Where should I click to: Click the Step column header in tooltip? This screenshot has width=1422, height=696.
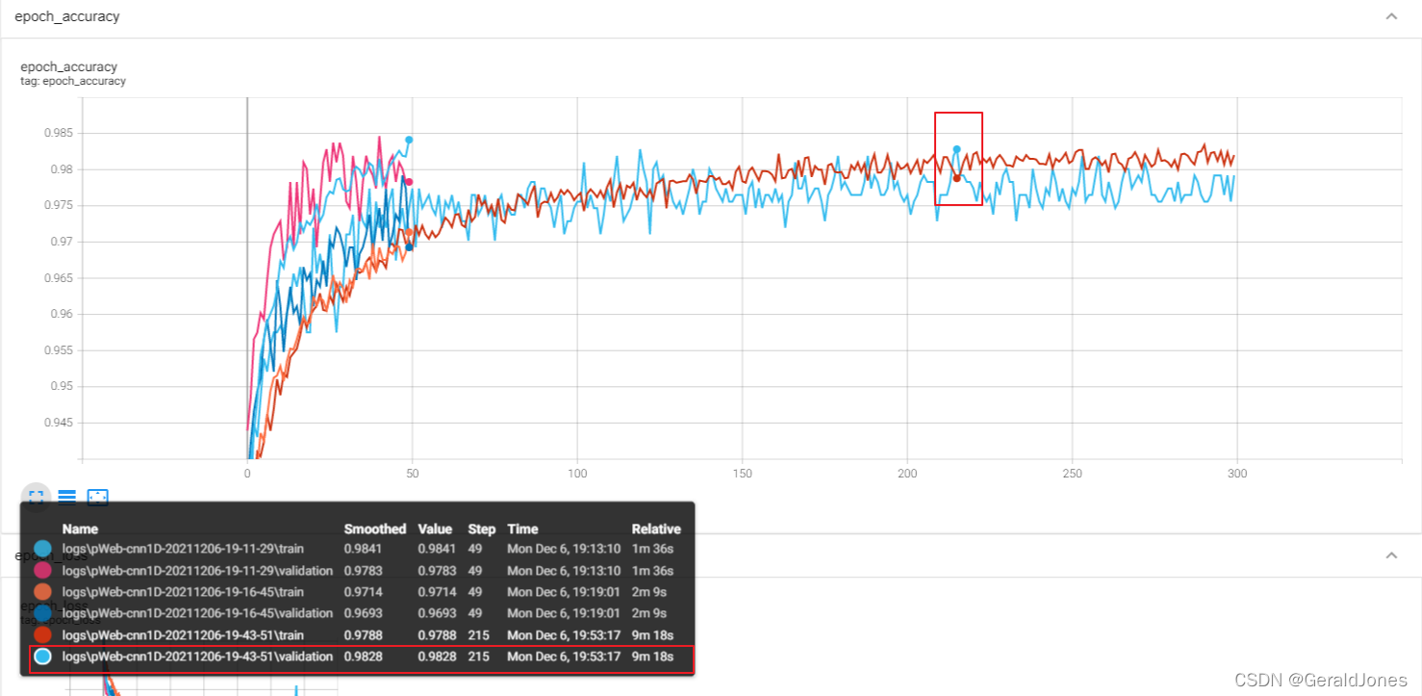click(x=482, y=528)
